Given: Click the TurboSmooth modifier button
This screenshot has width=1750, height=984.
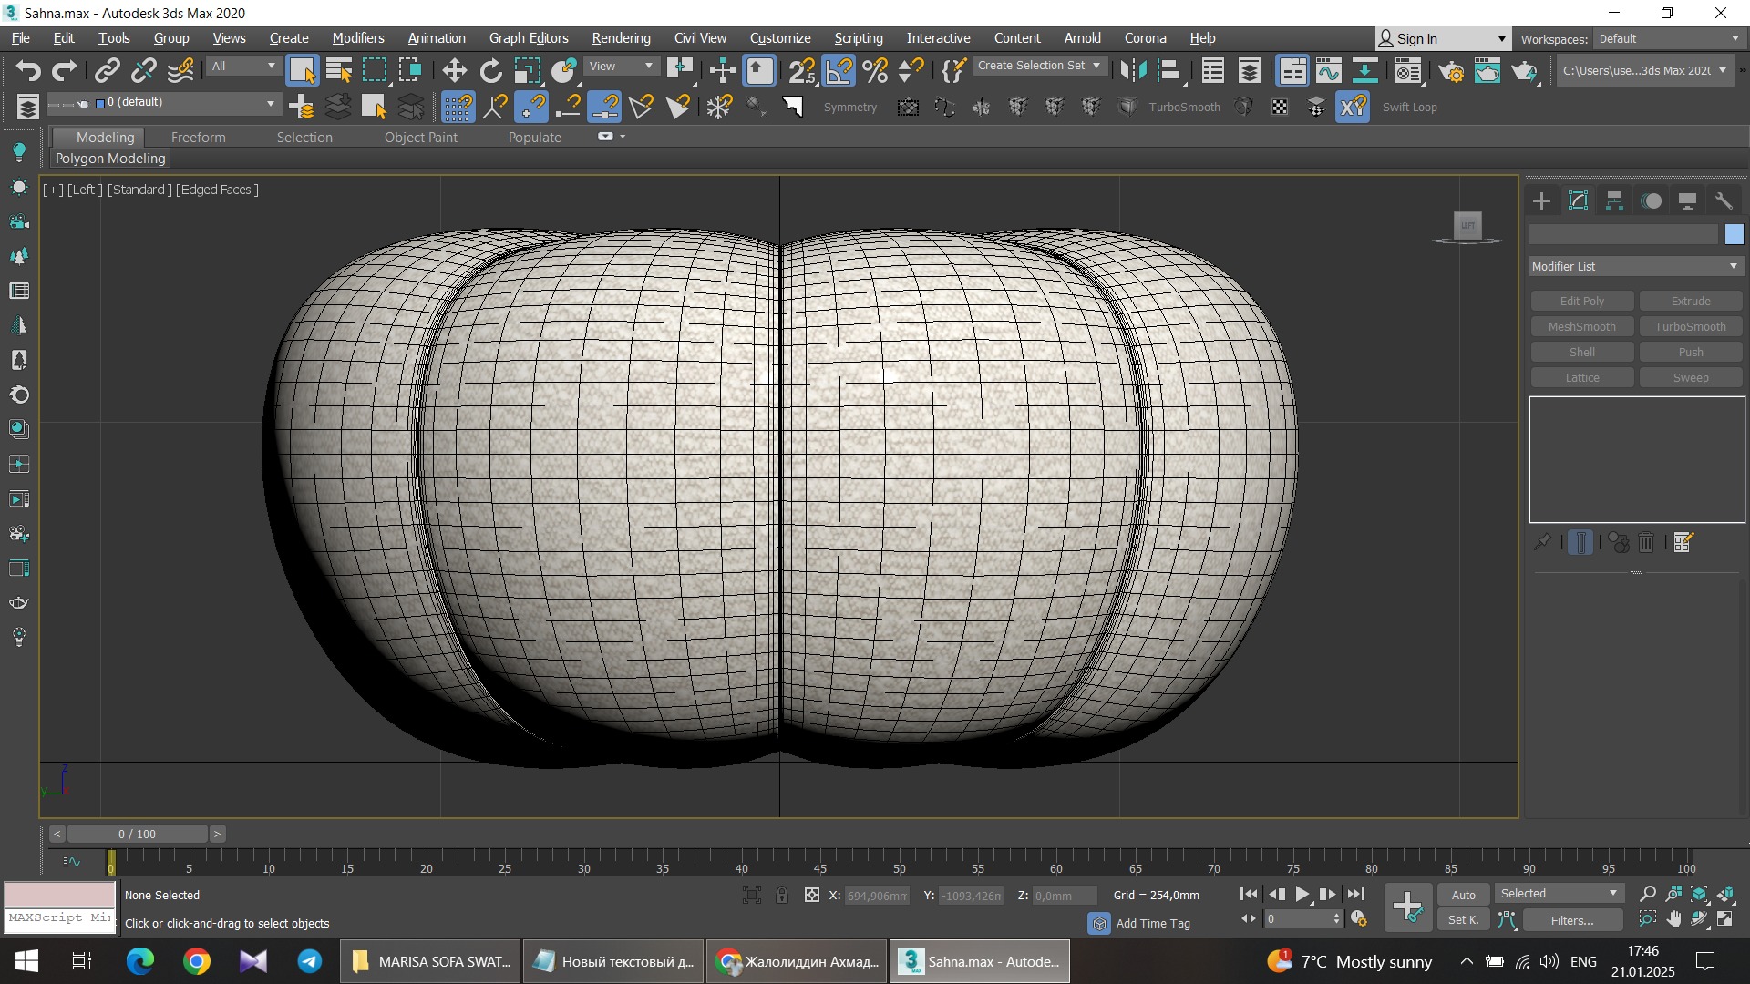Looking at the screenshot, I should [x=1690, y=326].
